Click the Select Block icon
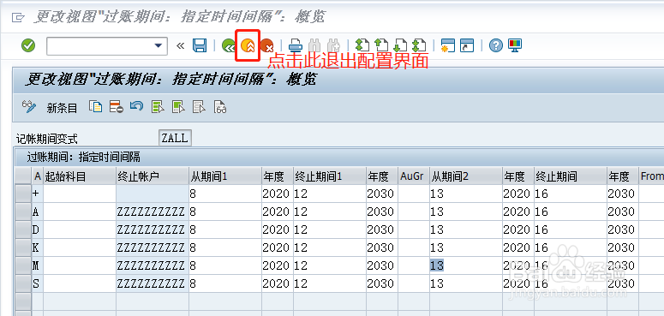 (178, 107)
